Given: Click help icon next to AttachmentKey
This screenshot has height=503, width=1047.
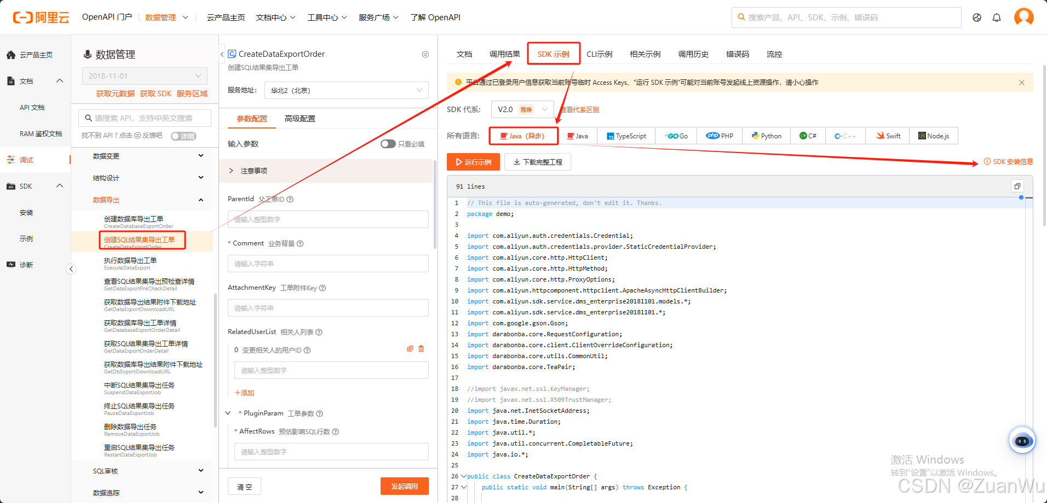Looking at the screenshot, I should click(323, 288).
